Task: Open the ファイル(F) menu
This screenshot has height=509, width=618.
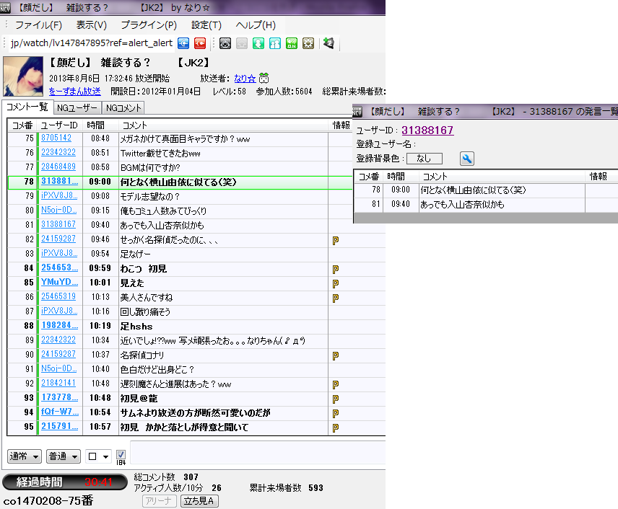Action: click(x=38, y=25)
